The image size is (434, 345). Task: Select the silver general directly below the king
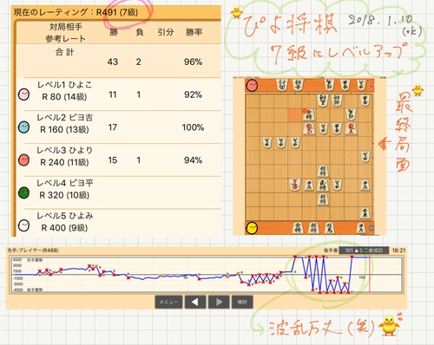[x=323, y=199]
